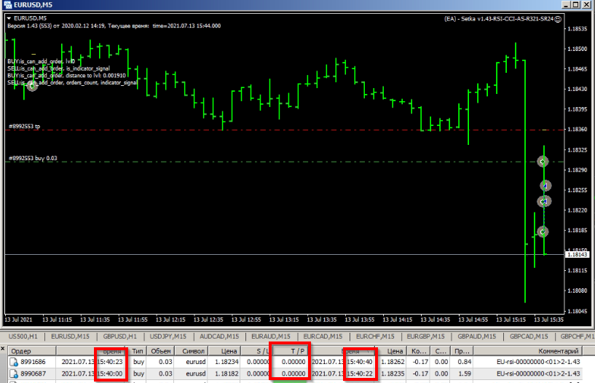
Task: Click the order icon beside ticket 8991686
Action: 14,362
